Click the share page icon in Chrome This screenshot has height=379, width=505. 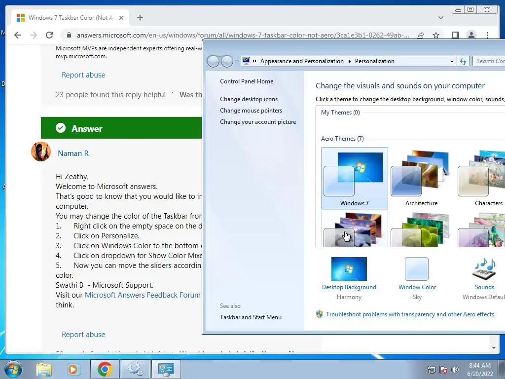[x=420, y=35]
